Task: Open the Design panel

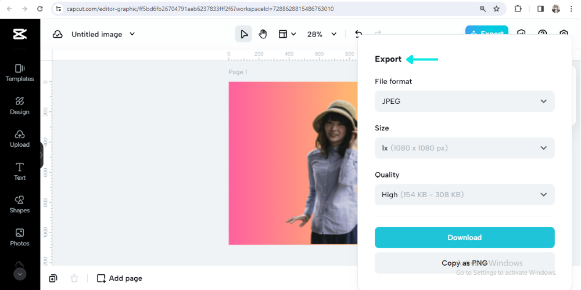Action: point(20,106)
